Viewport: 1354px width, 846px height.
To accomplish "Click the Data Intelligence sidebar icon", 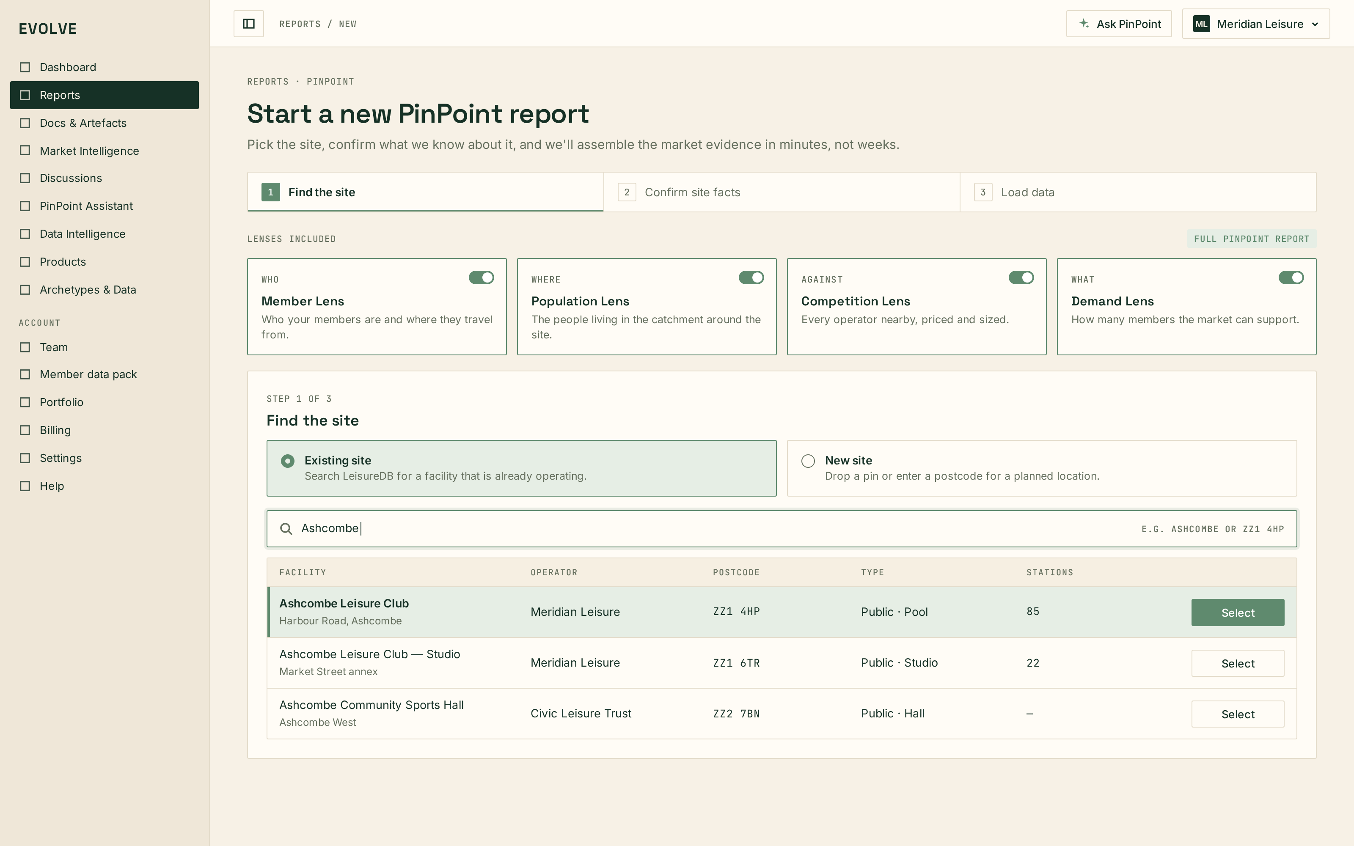I will [25, 234].
